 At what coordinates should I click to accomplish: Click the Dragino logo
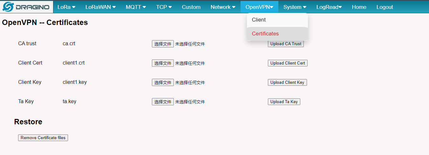pos(26,7)
